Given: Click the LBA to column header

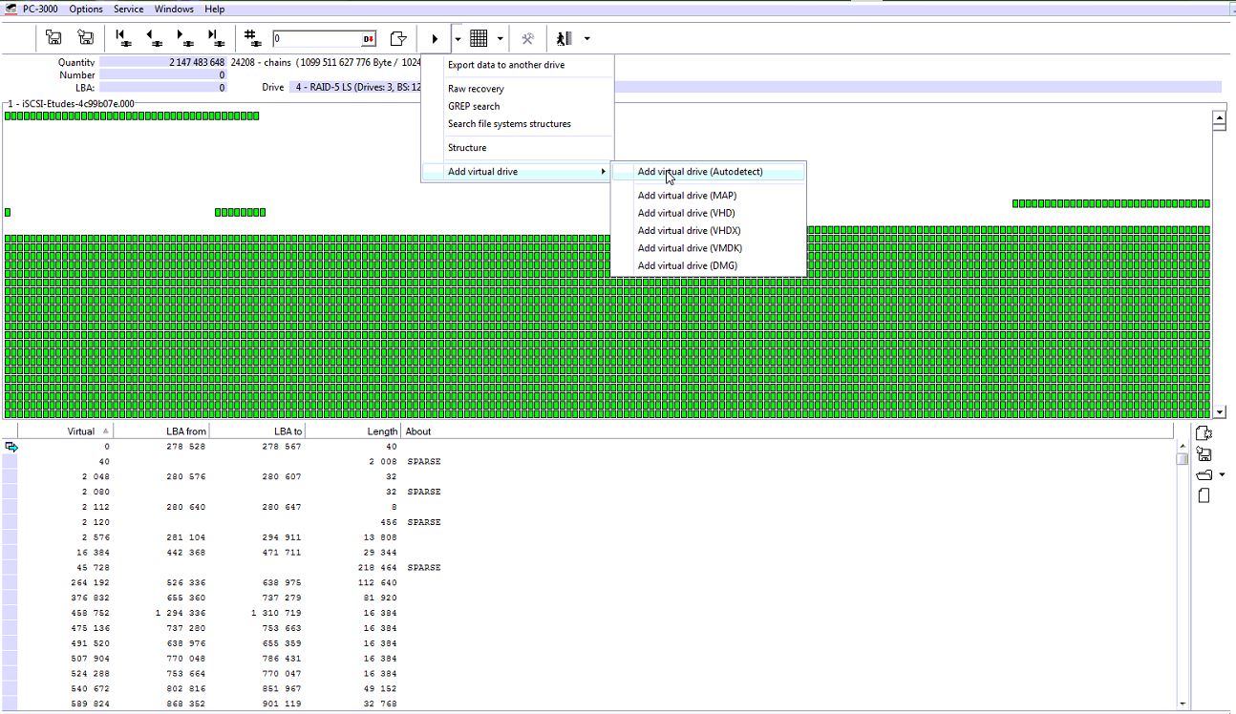Looking at the screenshot, I should point(257,431).
